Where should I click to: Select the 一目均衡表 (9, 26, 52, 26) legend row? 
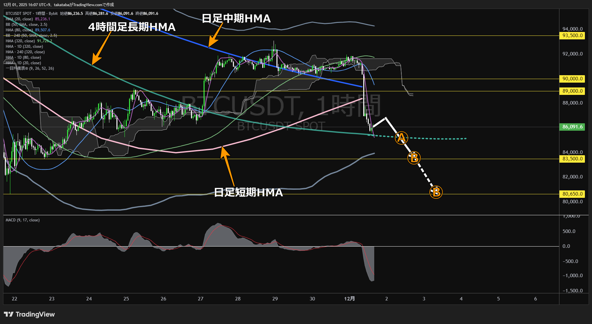30,68
